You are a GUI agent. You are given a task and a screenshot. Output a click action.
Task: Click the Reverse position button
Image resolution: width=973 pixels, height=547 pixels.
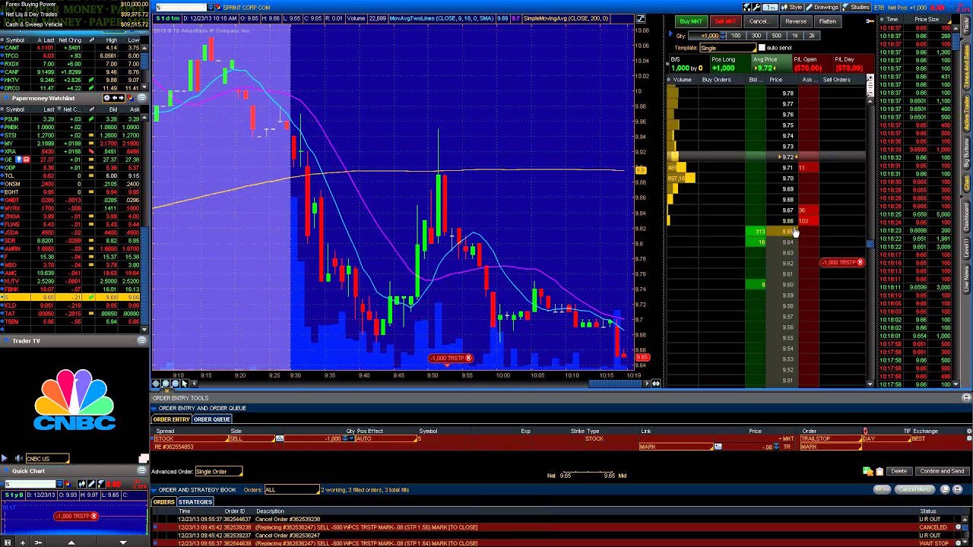(795, 21)
